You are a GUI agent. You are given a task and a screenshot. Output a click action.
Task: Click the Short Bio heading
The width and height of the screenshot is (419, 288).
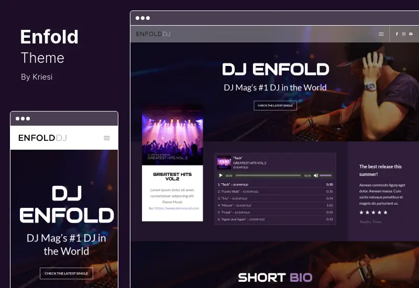275,278
